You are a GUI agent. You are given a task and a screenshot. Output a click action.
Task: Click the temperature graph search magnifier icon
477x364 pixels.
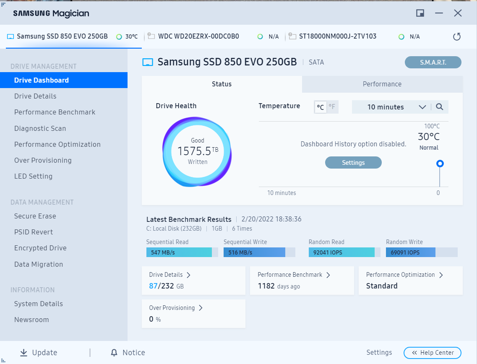(439, 107)
